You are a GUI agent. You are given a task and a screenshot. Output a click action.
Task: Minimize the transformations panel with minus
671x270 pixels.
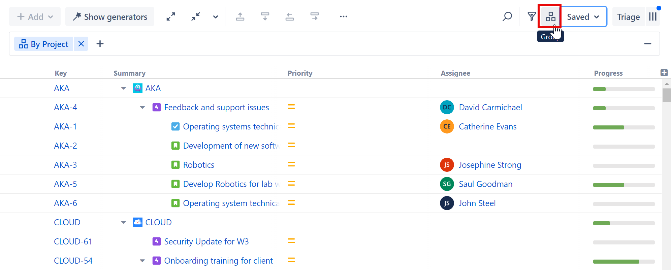tap(647, 44)
